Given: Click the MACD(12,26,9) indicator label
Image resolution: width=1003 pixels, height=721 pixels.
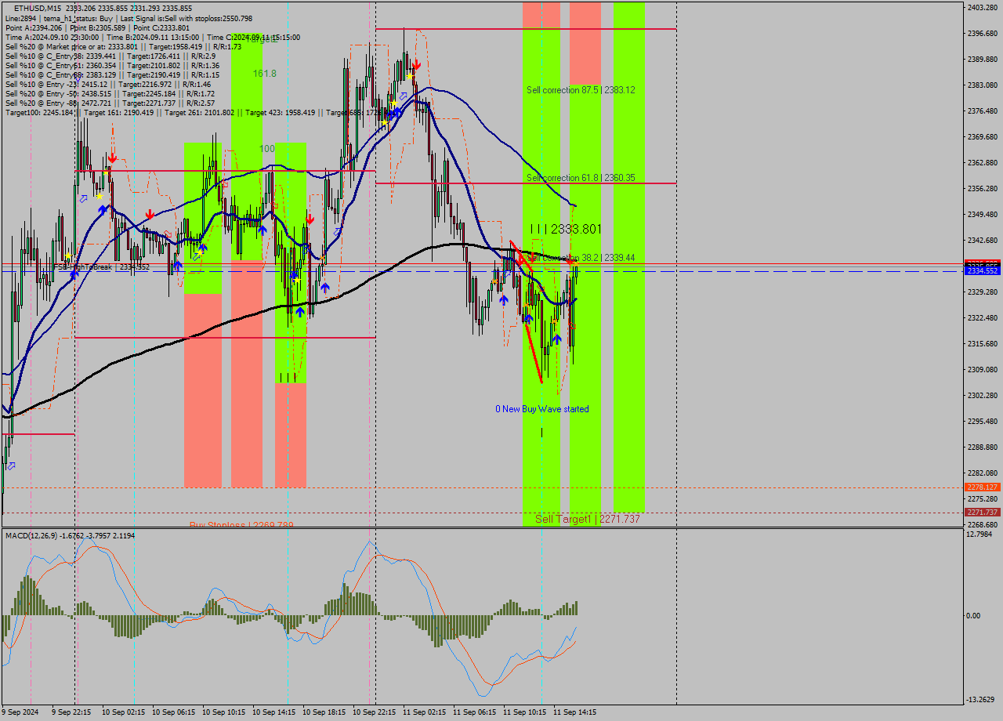Looking at the screenshot, I should [70, 535].
